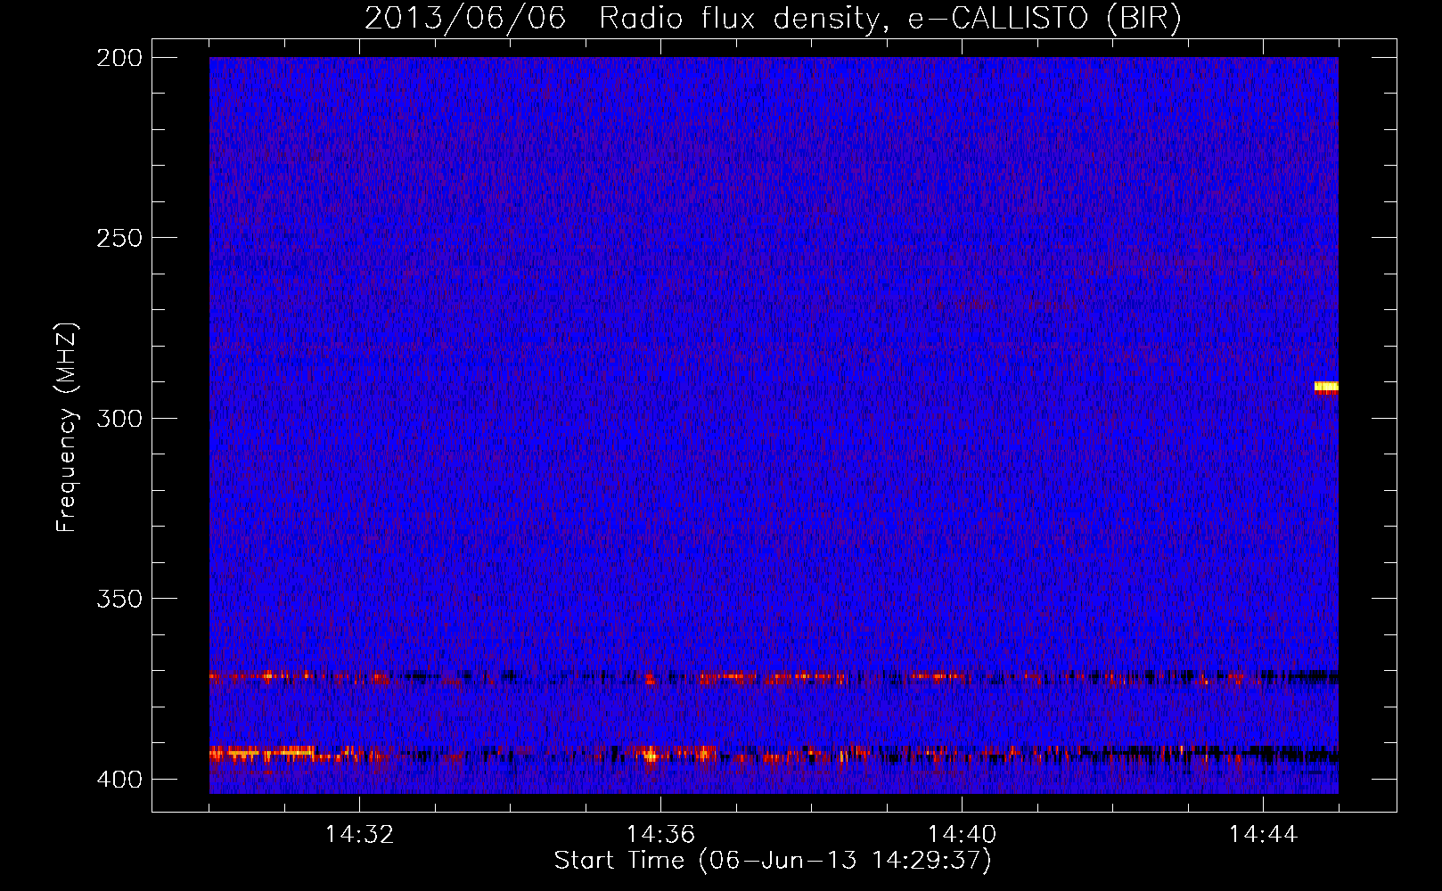Click the 14:44 time axis label
This screenshot has height=891, width=1442.
(x=1263, y=835)
